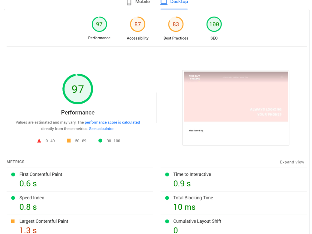Screen dimensions: 312x234
Task: Click the Largest Contentful Paint label
Action: click(x=44, y=221)
